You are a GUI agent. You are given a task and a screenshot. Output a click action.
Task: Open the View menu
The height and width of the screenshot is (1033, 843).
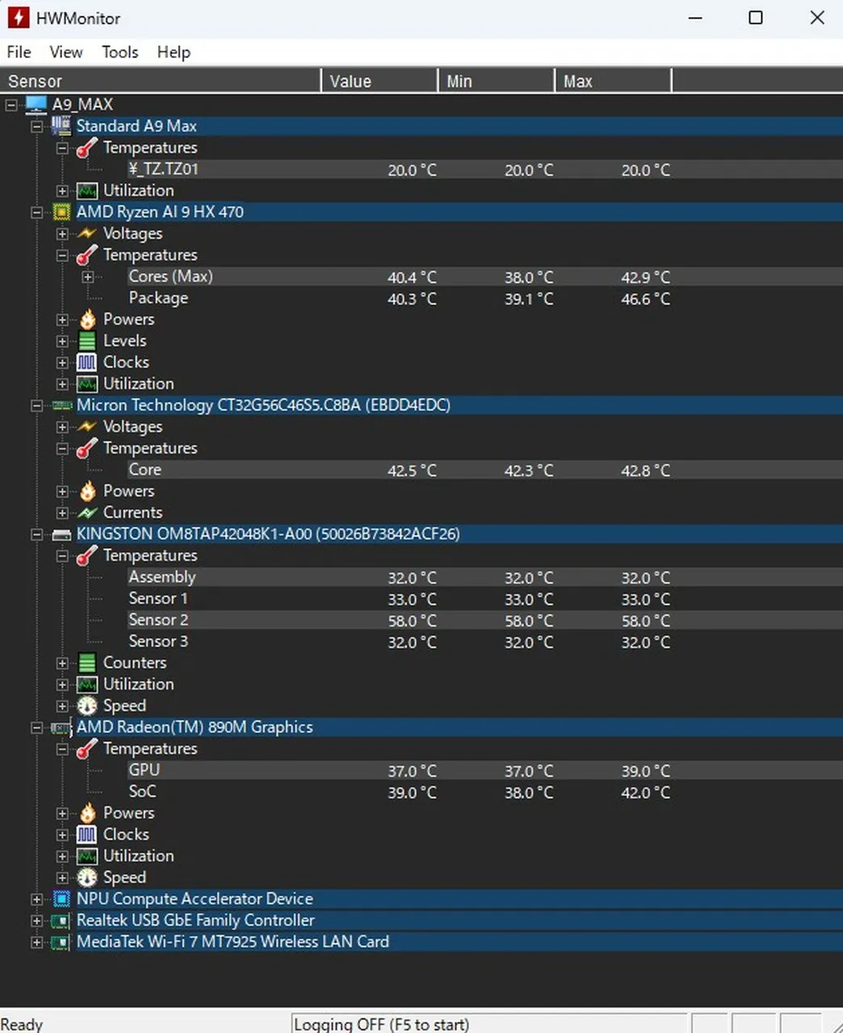(65, 52)
